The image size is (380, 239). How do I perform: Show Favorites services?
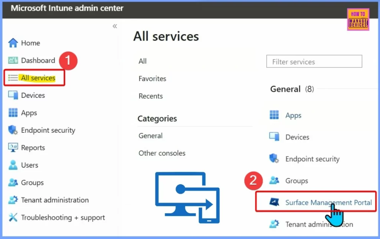pyautogui.click(x=153, y=79)
